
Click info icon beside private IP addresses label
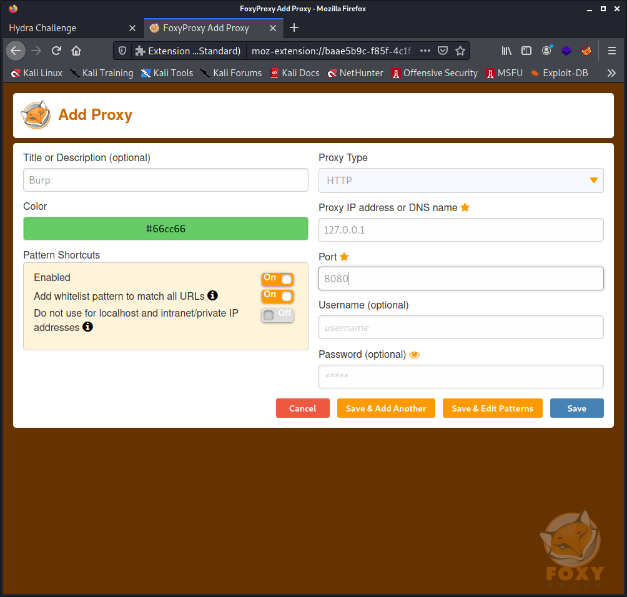(87, 327)
